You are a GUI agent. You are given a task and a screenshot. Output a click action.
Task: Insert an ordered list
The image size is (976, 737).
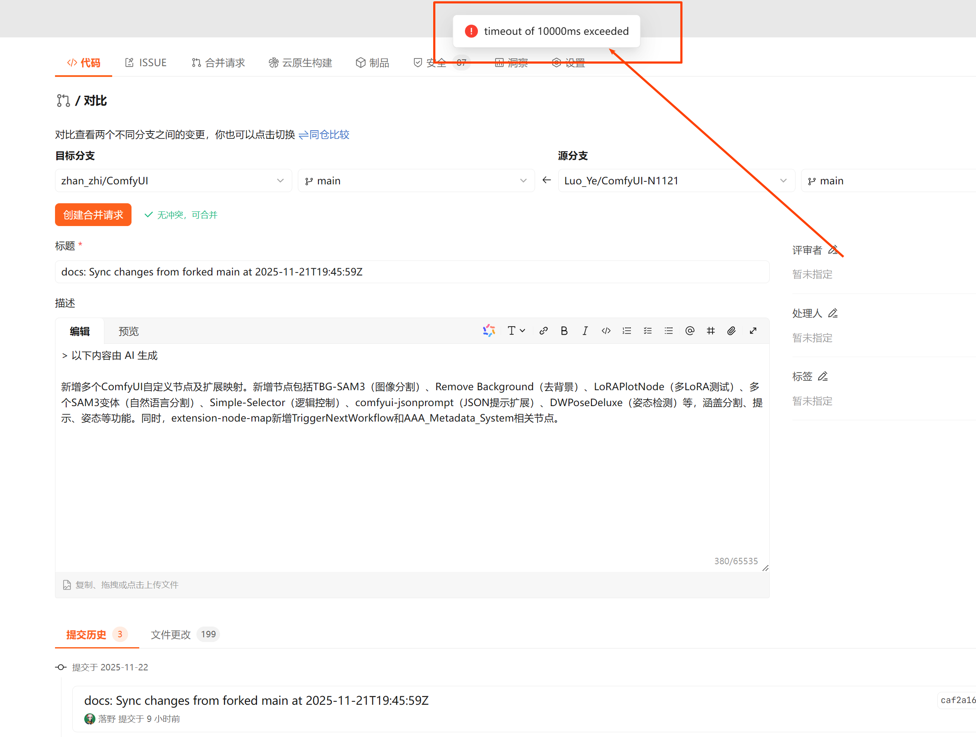(627, 330)
